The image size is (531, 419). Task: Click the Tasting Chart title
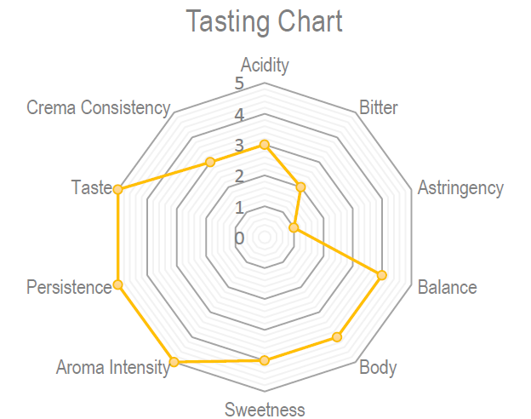coord(265,21)
